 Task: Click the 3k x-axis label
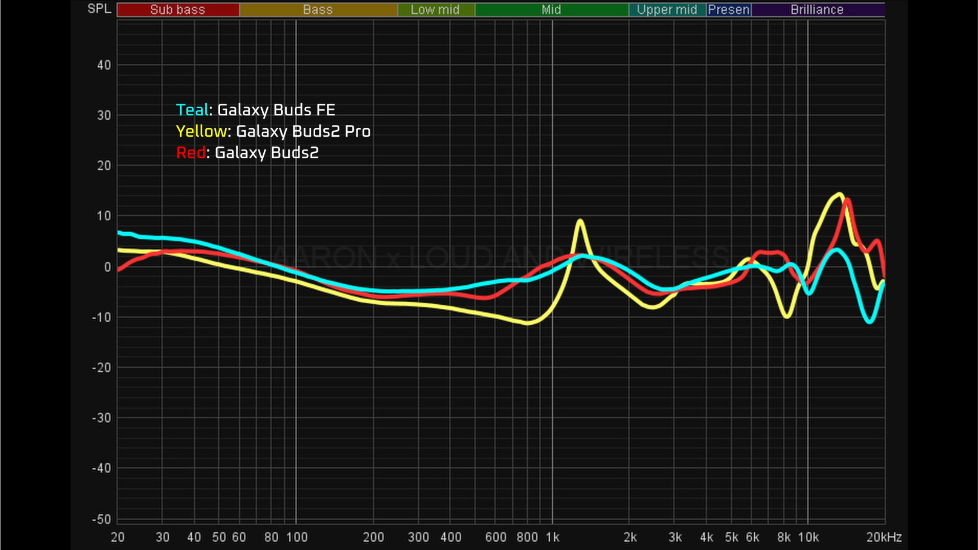675,537
